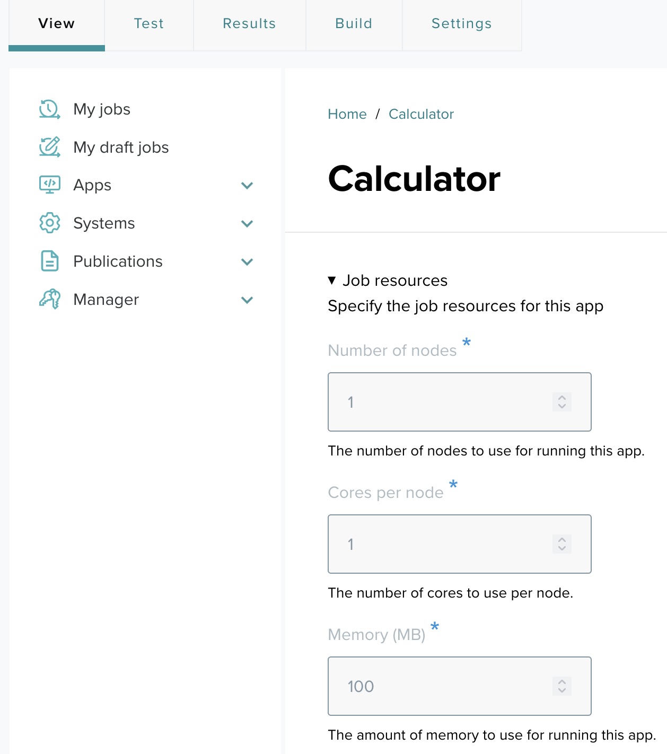Expand the Systems sidebar submenu chevron
667x754 pixels.
click(247, 224)
